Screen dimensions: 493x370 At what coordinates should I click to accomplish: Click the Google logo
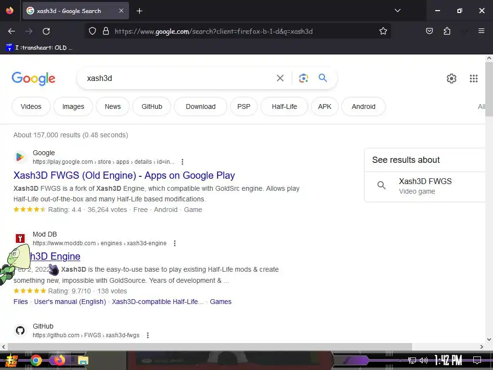click(33, 79)
